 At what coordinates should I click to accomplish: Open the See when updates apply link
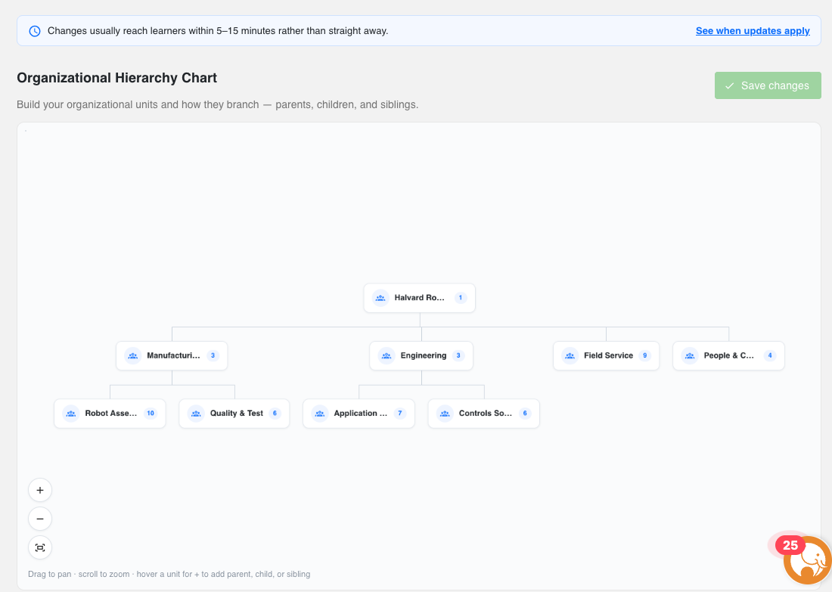click(x=753, y=31)
